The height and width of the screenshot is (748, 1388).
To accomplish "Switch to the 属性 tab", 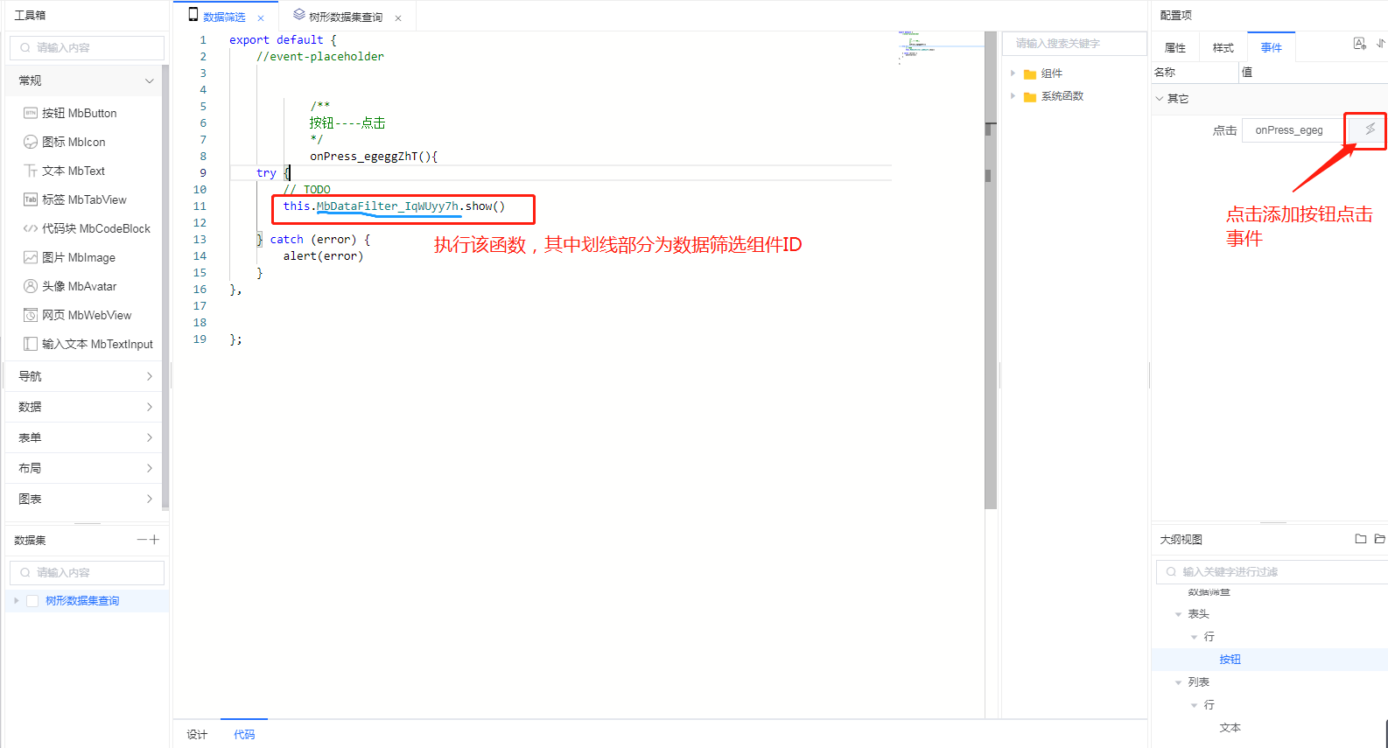I will 1174,48.
